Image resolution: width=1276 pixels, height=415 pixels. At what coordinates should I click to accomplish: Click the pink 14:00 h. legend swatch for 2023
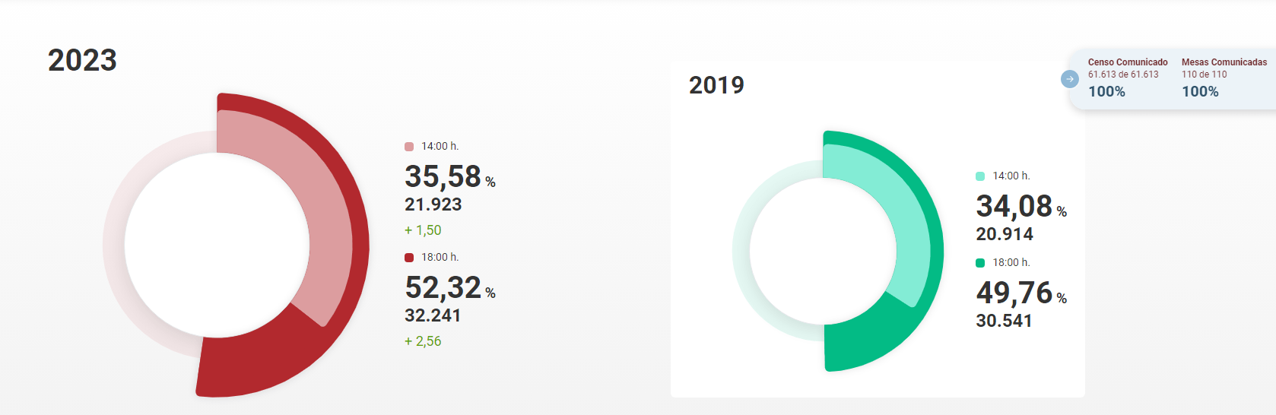[x=409, y=147]
